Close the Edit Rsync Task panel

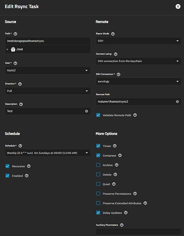pyautogui.click(x=178, y=7)
